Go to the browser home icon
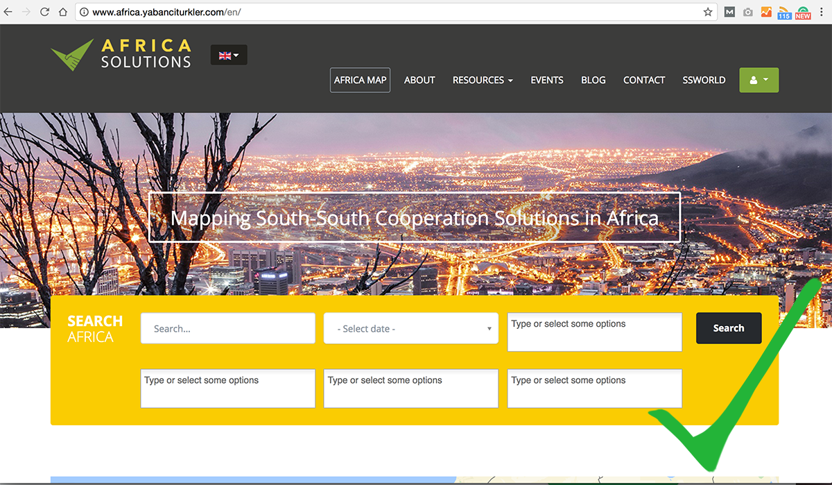832x485 pixels. [62, 12]
